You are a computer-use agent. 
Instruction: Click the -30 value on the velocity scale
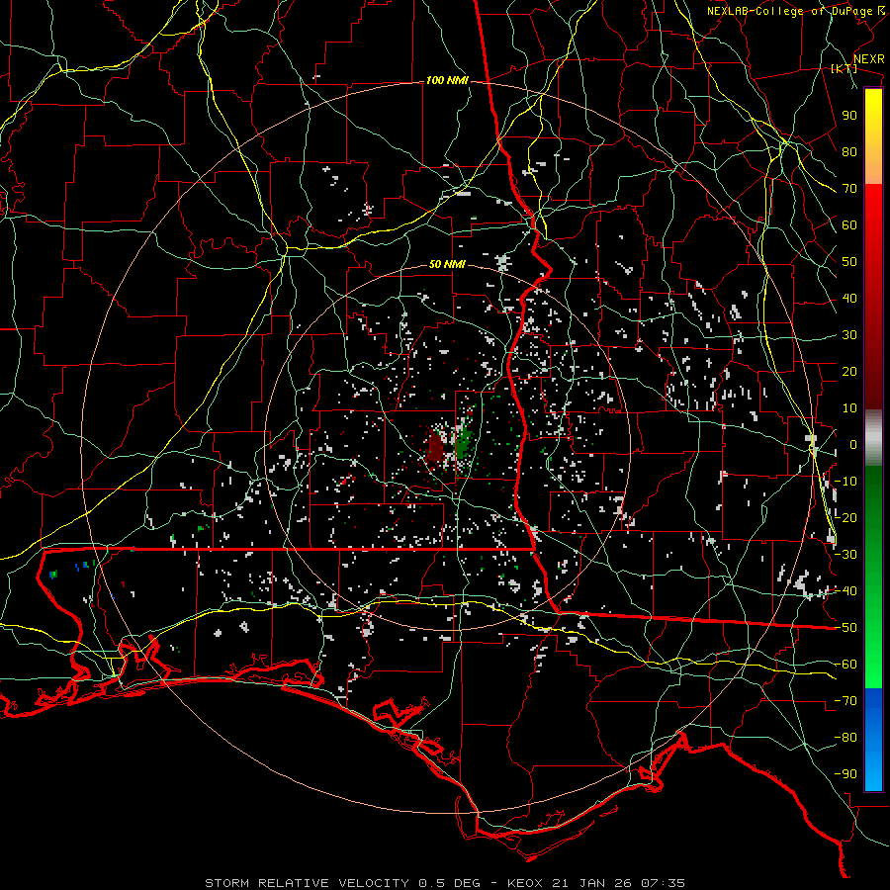[845, 555]
